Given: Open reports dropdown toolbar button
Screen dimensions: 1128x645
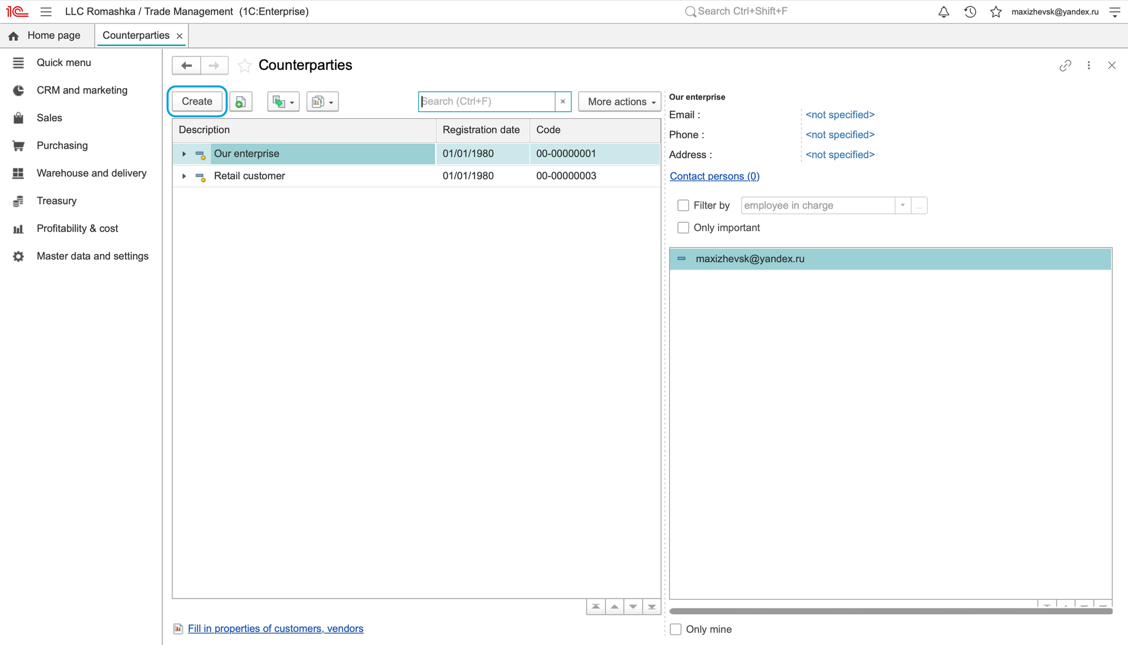Looking at the screenshot, I should (x=322, y=102).
